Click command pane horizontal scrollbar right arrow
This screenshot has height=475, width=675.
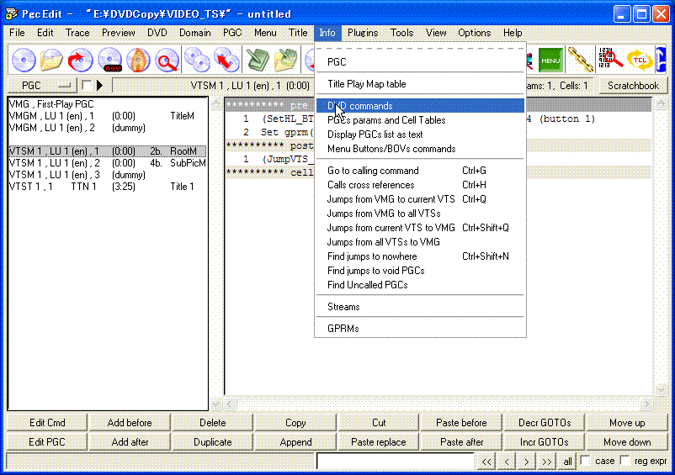click(646, 404)
